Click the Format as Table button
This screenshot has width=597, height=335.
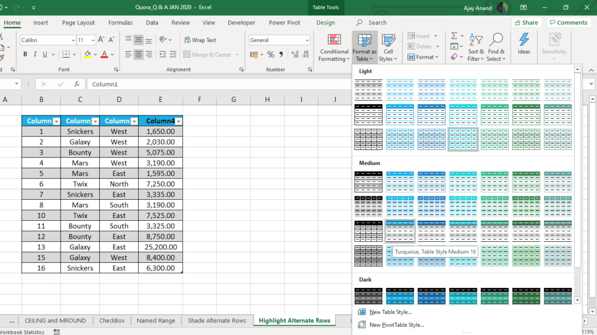point(364,48)
